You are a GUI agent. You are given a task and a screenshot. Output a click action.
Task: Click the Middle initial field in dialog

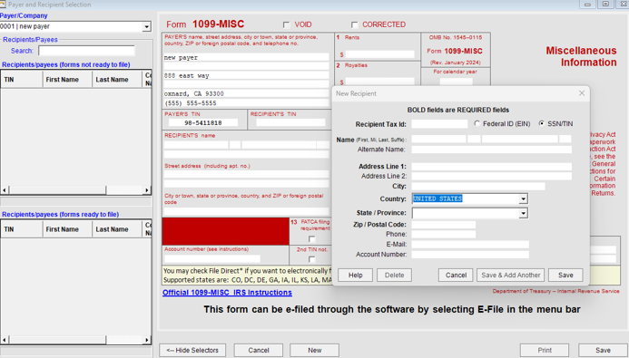click(474, 139)
